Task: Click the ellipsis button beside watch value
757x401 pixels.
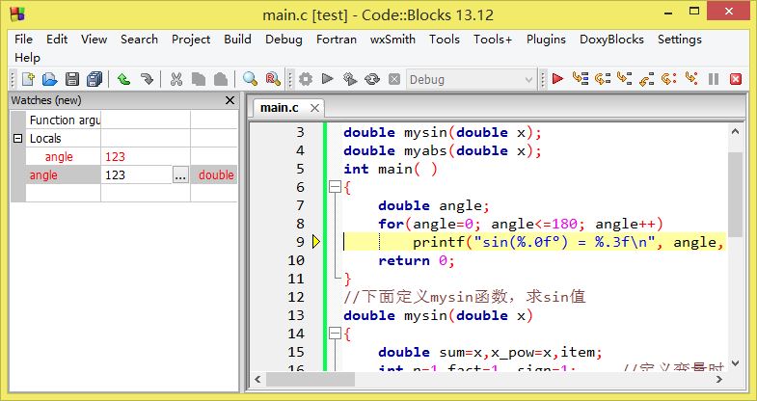Action: click(x=180, y=175)
